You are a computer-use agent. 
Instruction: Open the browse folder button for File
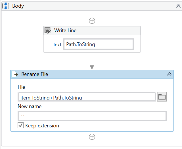tap(162, 97)
